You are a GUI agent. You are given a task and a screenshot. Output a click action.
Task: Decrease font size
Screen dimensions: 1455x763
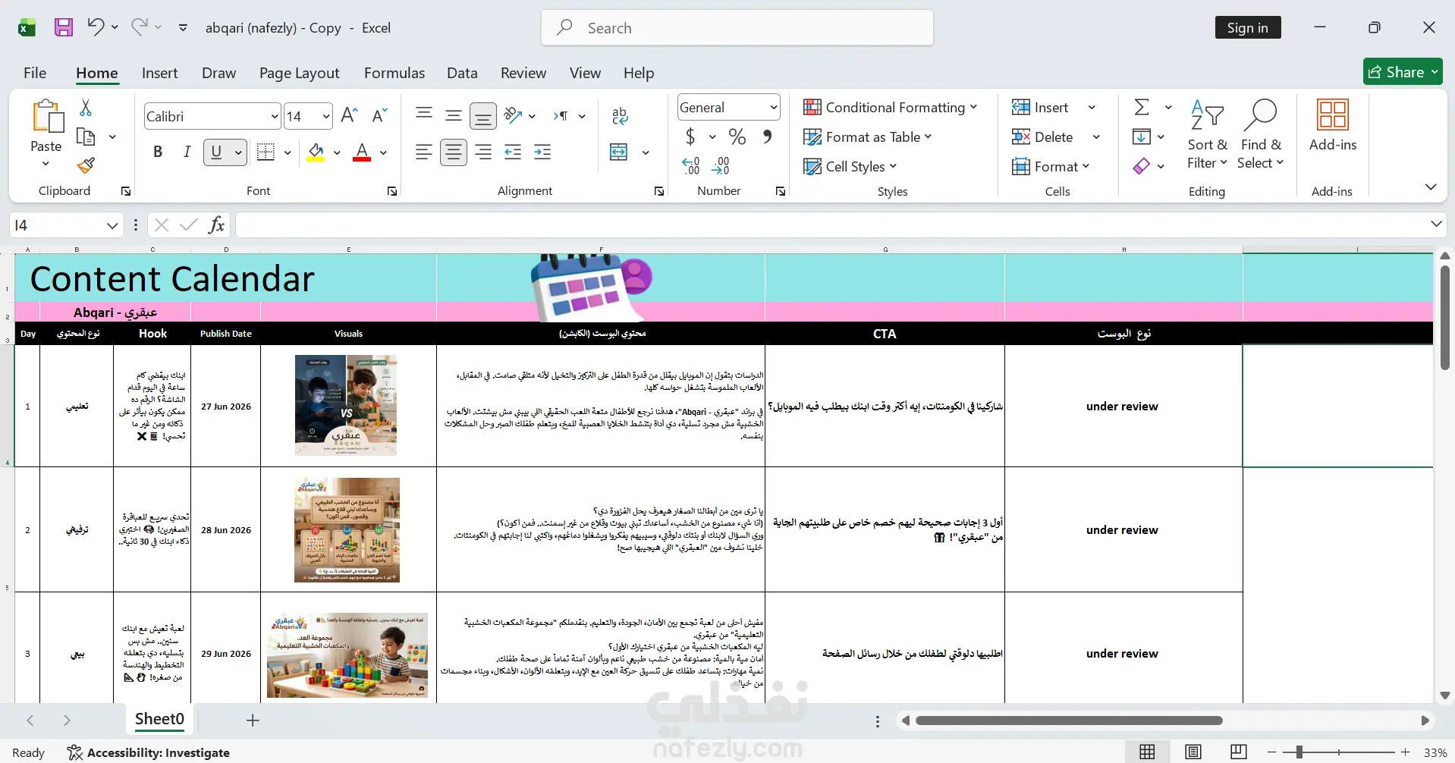(x=379, y=115)
